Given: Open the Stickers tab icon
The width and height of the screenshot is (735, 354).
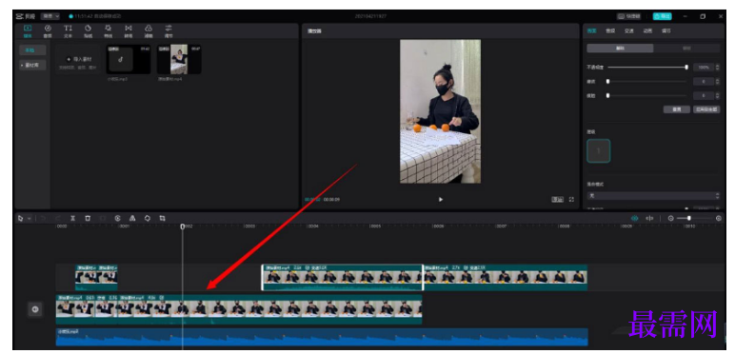Looking at the screenshot, I should point(89,30).
